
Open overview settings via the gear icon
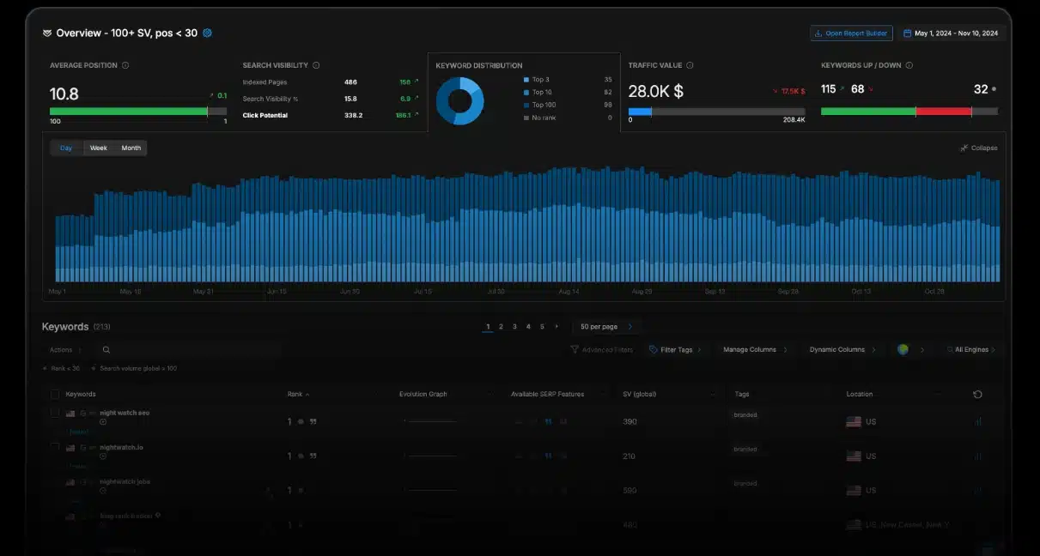(x=206, y=32)
